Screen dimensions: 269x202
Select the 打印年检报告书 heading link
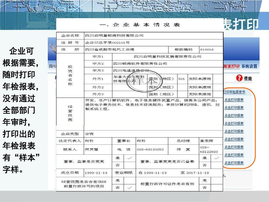[234, 92]
